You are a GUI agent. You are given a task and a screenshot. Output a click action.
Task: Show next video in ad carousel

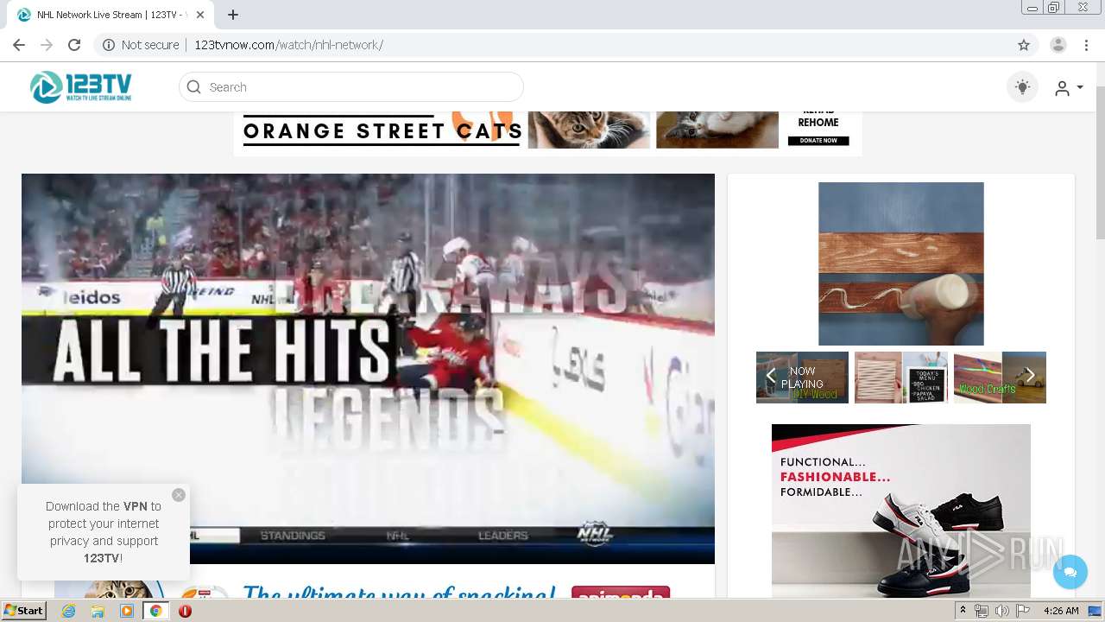click(1030, 376)
